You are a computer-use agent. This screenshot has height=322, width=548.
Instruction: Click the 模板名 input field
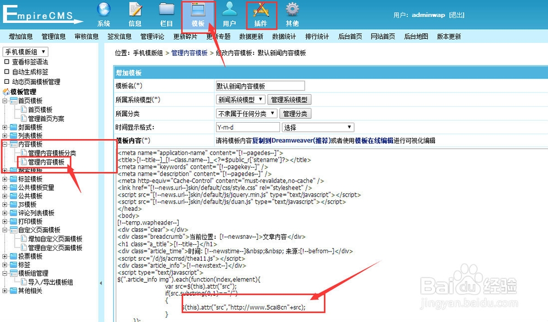260,86
